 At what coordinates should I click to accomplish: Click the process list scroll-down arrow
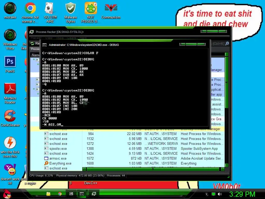coord(226,165)
